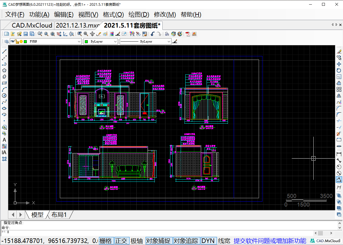Toggle FURN layer visibility eye icon
Viewport: 343px width, 245px height.
click(12, 41)
